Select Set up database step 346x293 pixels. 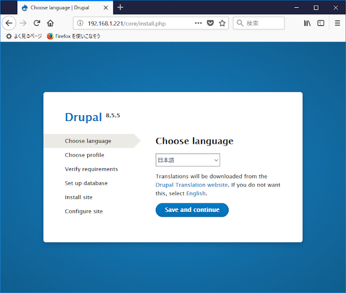point(86,183)
